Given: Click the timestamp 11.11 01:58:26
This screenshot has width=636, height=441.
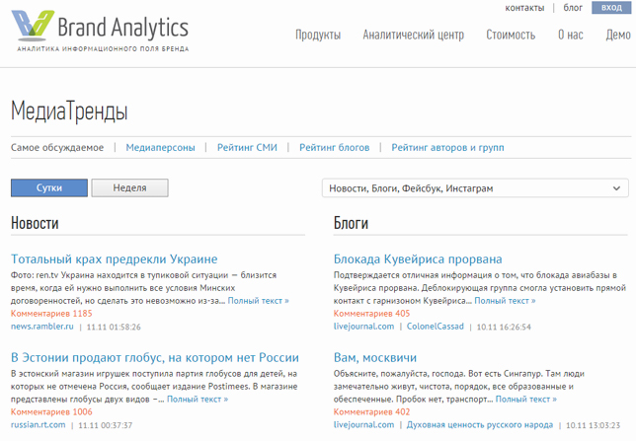Looking at the screenshot, I should pos(114,328).
